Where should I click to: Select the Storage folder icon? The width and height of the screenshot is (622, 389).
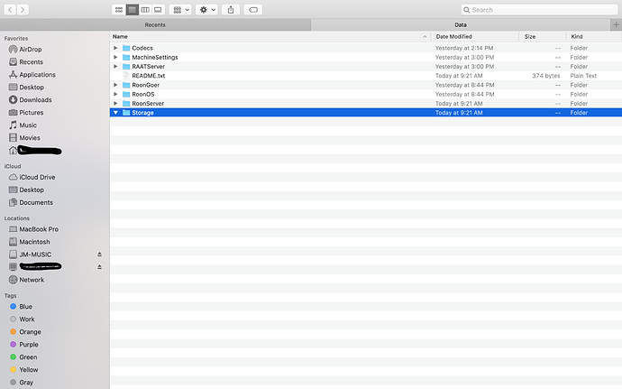click(x=126, y=113)
